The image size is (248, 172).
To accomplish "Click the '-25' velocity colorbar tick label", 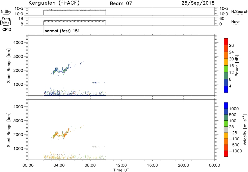I will [x=233, y=133].
